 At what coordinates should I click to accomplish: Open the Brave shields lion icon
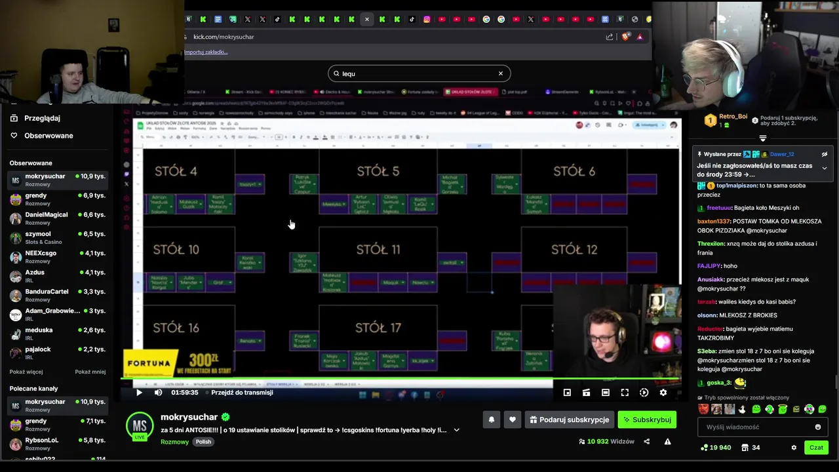[x=626, y=37]
